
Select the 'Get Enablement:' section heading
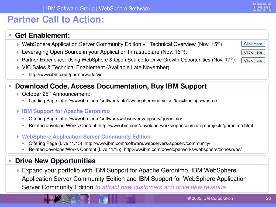pyautogui.click(x=43, y=35)
